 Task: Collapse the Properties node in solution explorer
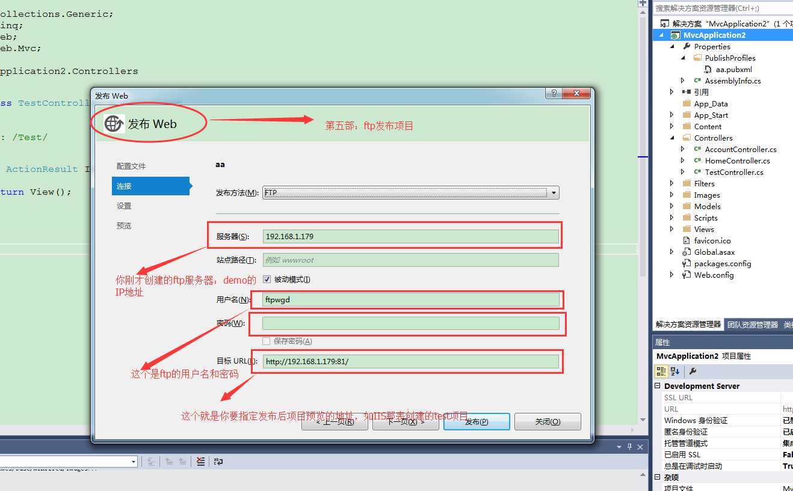673,46
